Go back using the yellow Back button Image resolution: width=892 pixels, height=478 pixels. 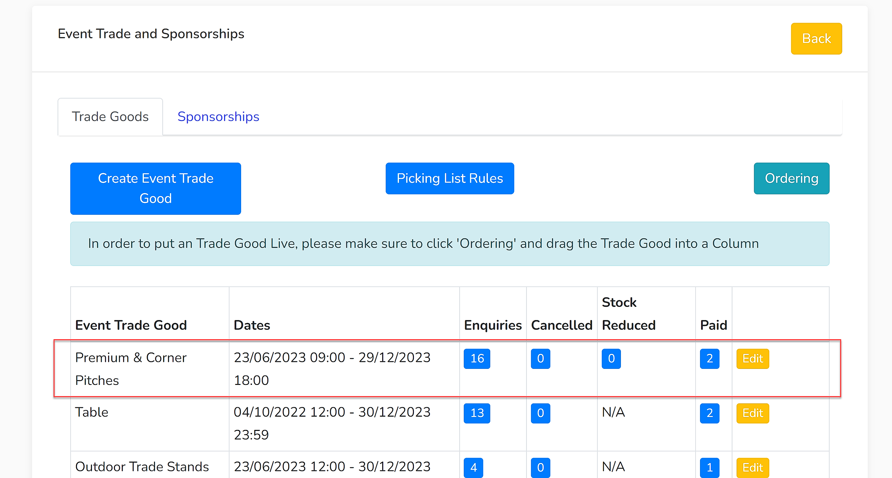816,39
